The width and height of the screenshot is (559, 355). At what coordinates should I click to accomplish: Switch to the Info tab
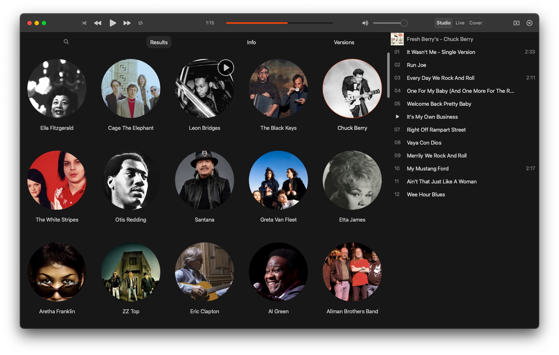pyautogui.click(x=251, y=42)
